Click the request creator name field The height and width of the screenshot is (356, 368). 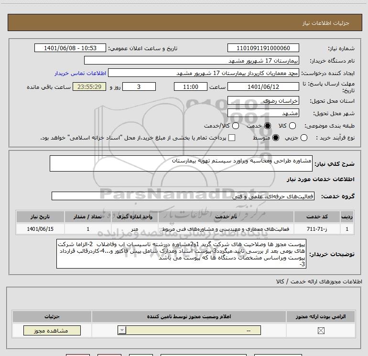(204, 73)
